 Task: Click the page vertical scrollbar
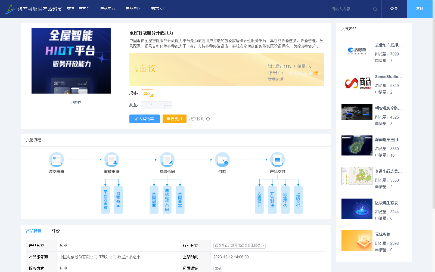coord(434,105)
